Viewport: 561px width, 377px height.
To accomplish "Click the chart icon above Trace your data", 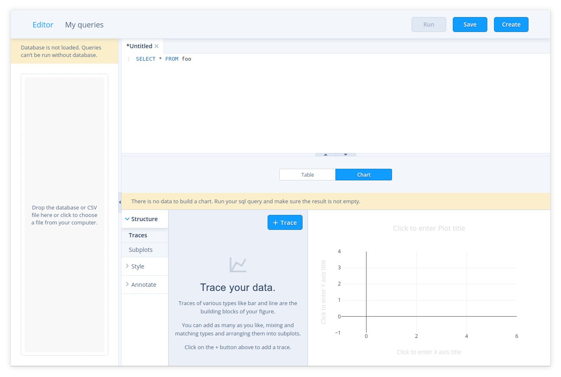I will tap(238, 265).
